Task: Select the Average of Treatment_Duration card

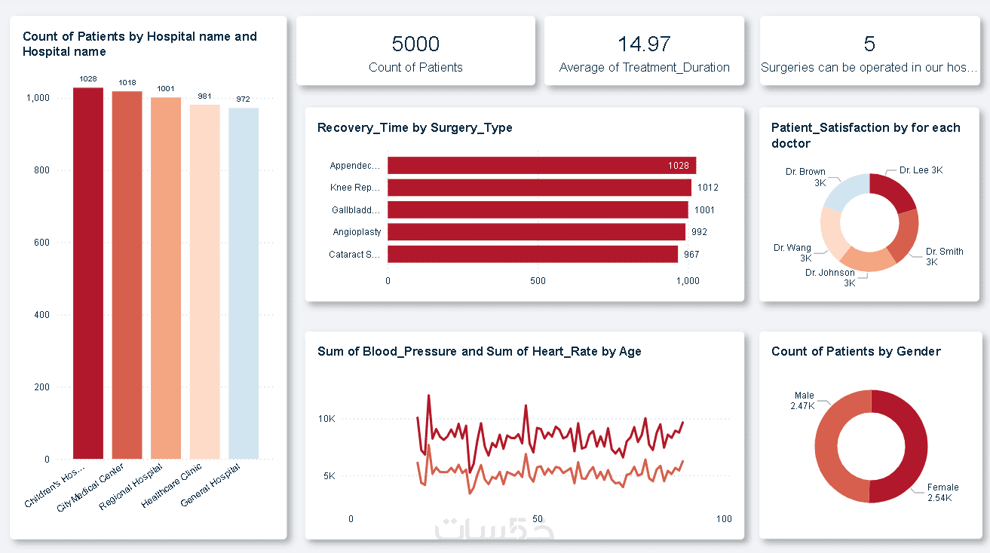Action: (x=644, y=51)
